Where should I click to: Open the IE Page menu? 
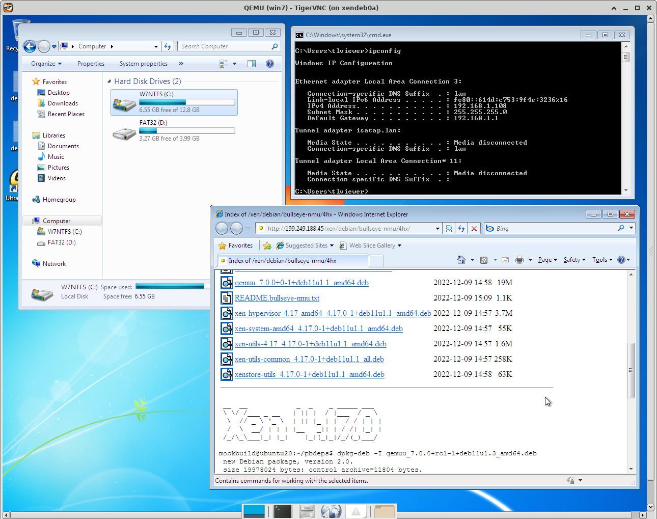point(547,260)
